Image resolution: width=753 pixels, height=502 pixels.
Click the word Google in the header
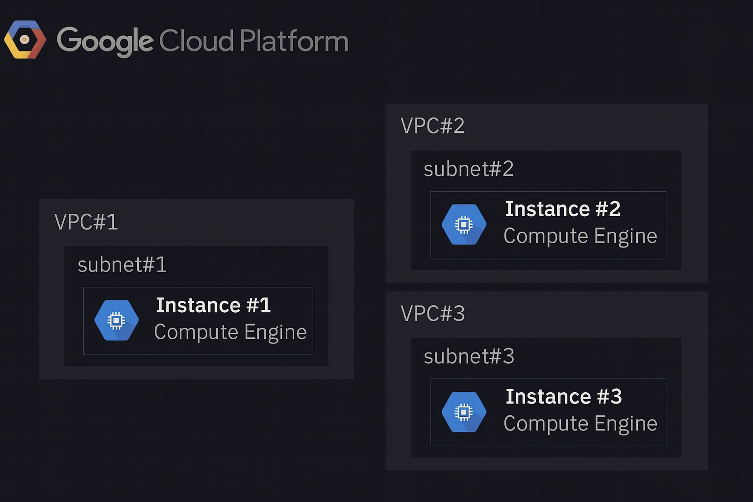tap(105, 41)
